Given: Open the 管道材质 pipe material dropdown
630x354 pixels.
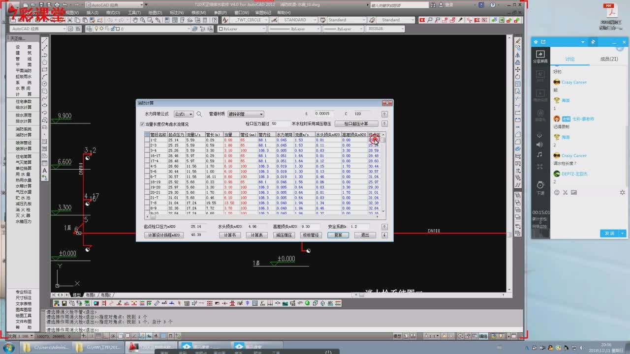Looking at the screenshot, I should click(246, 114).
